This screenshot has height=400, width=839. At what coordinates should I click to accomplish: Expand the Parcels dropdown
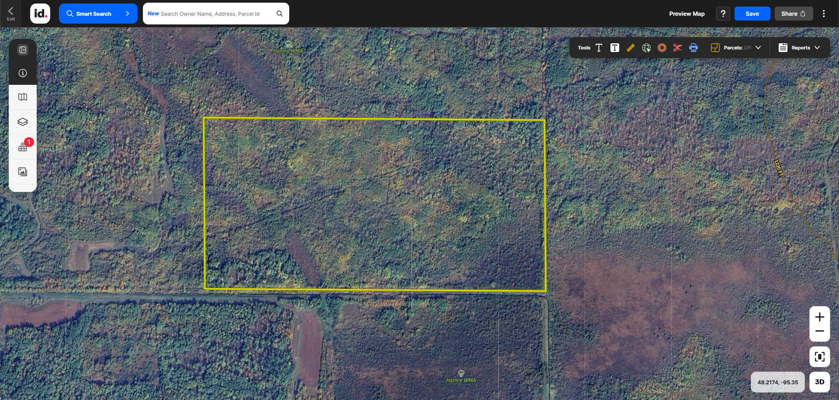(x=758, y=48)
